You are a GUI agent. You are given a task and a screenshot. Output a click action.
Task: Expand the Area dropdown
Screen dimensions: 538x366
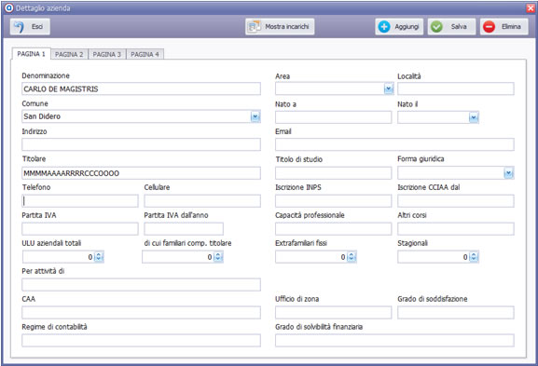click(389, 88)
